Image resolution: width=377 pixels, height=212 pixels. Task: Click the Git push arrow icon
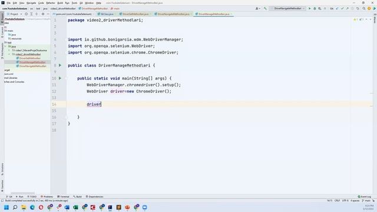point(347,8)
